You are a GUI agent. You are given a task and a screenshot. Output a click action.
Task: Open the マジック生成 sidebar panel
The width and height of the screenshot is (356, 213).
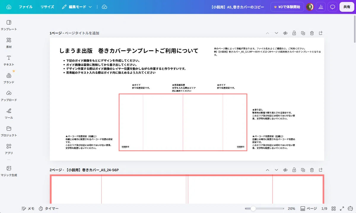point(9,171)
